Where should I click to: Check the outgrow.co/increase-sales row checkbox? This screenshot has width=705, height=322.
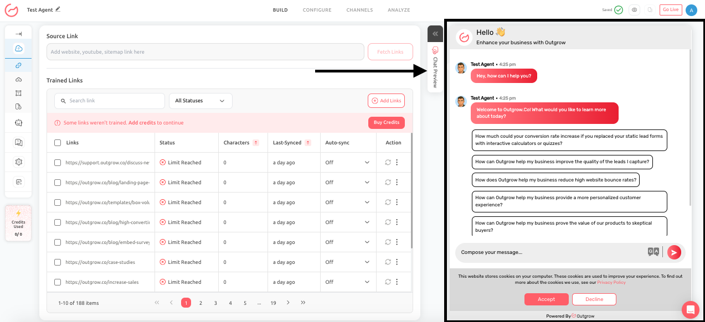coord(58,282)
